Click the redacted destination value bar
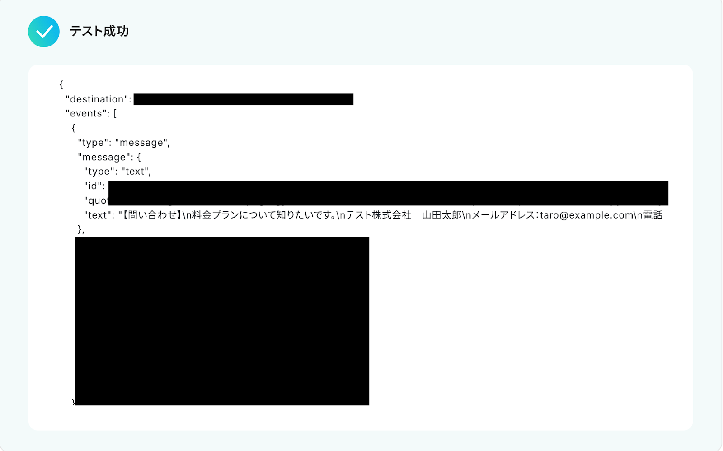 244,99
